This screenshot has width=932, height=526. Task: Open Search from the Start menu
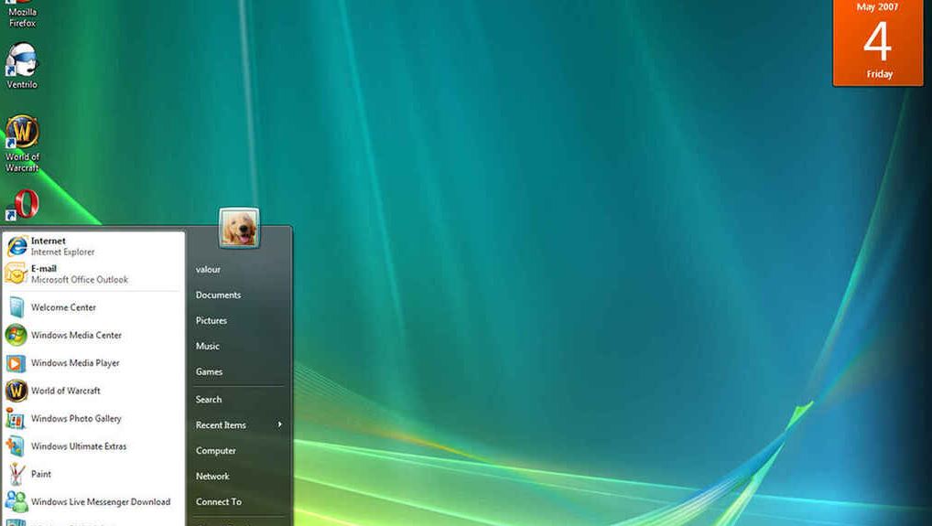tap(209, 400)
